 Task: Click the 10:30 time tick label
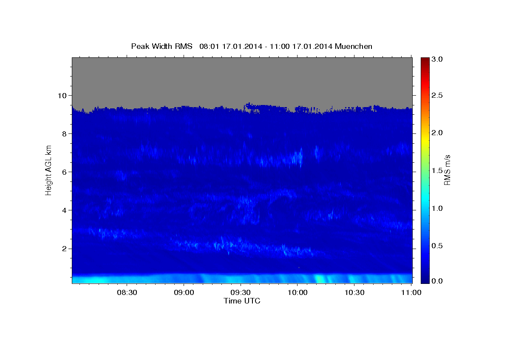click(x=354, y=292)
